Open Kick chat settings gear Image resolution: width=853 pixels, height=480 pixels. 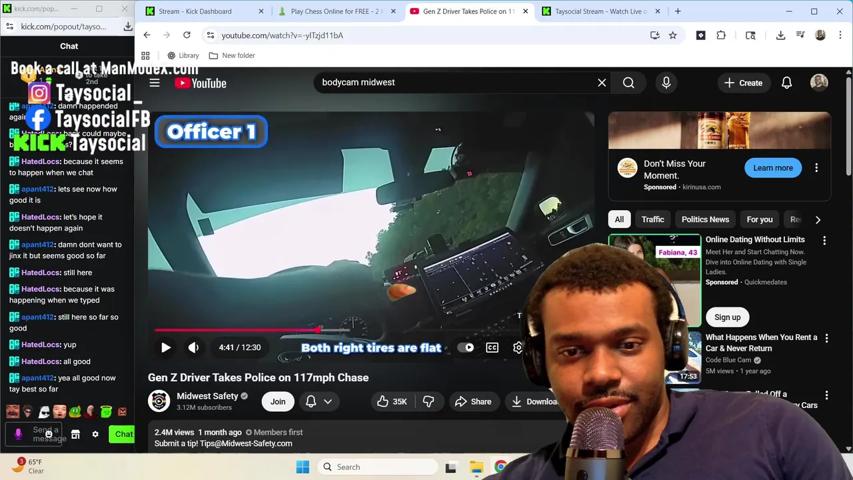tap(95, 434)
